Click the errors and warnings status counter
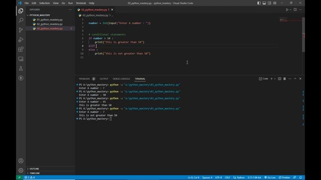321x180 pixels. point(30,177)
